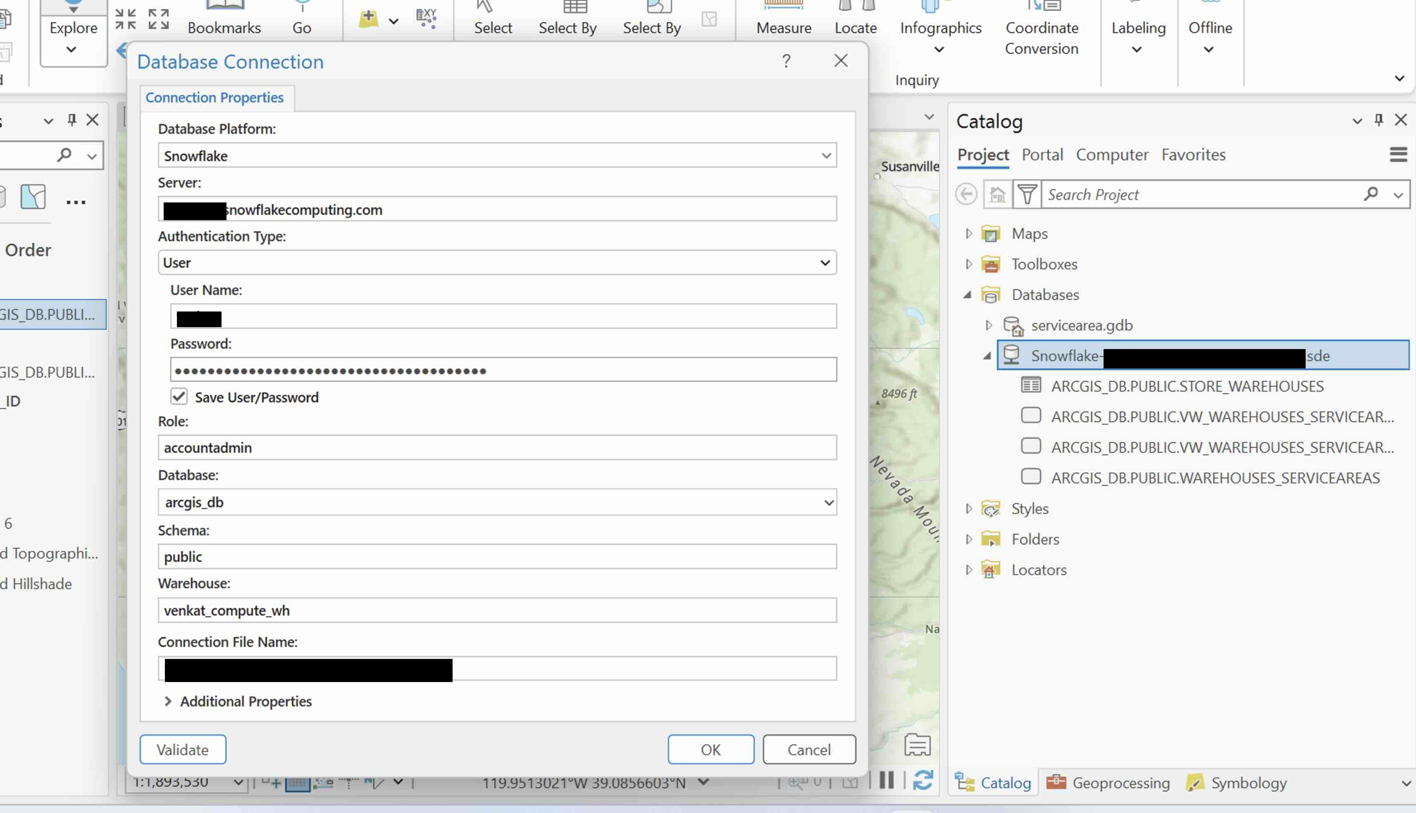Uncheck Save User/Password checkbox

[x=179, y=397]
